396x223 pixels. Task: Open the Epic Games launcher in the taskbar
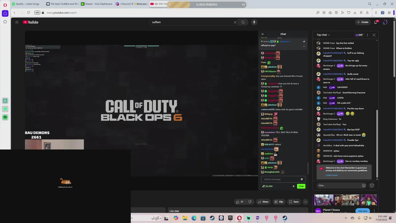(x=230, y=218)
